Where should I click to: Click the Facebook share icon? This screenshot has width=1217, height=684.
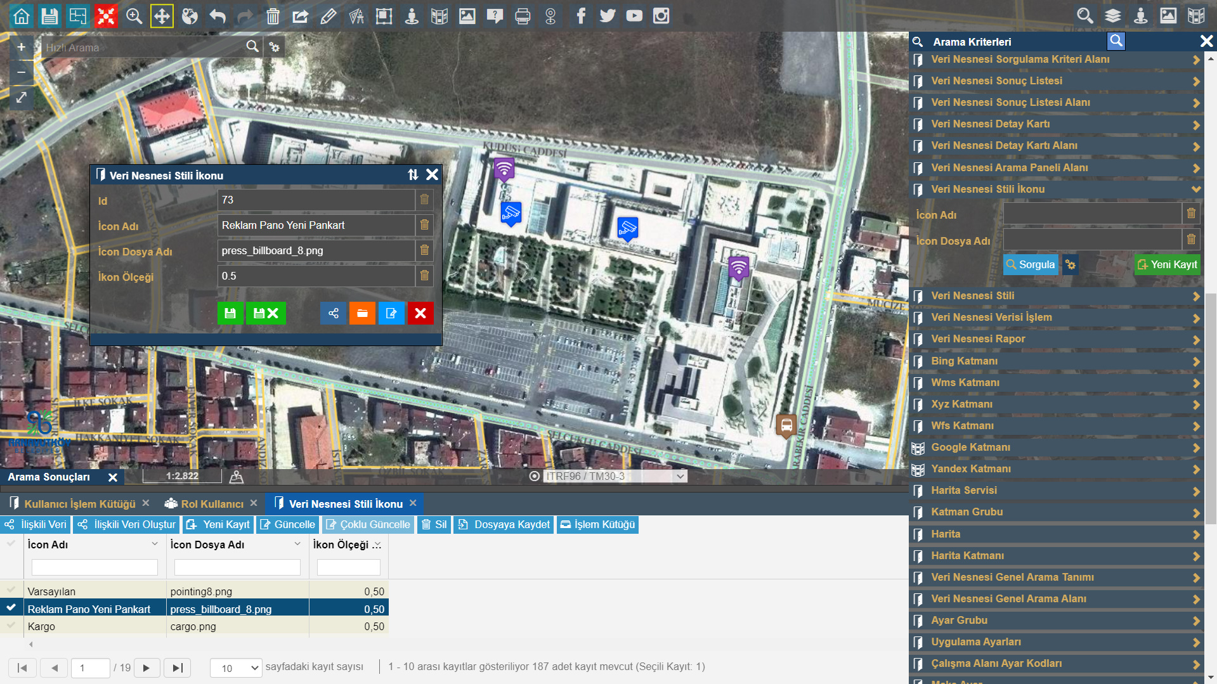[x=580, y=16]
